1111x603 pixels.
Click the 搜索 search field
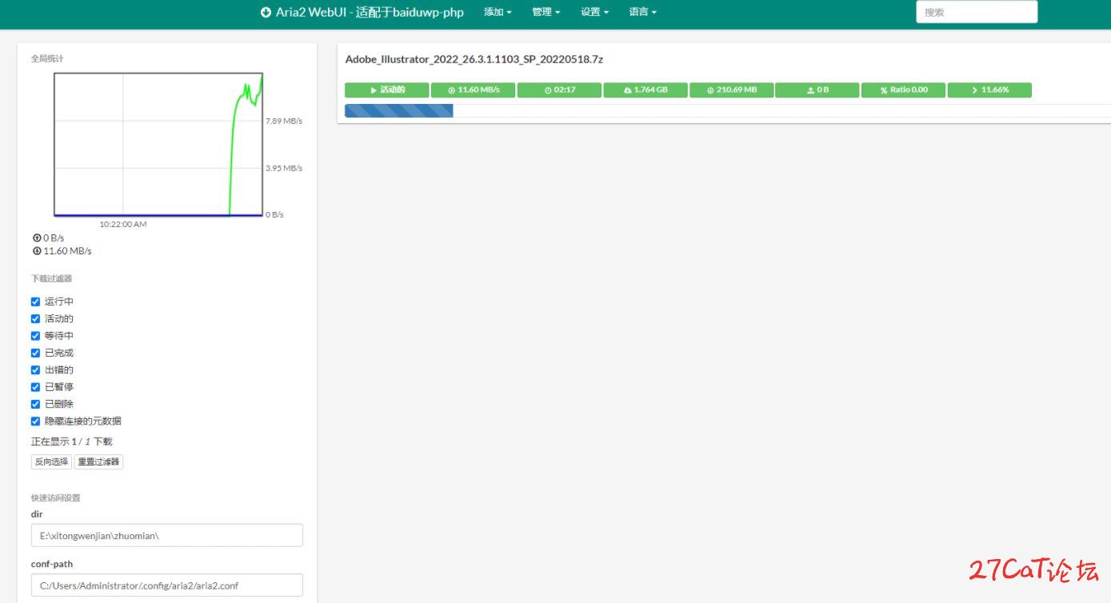(977, 12)
